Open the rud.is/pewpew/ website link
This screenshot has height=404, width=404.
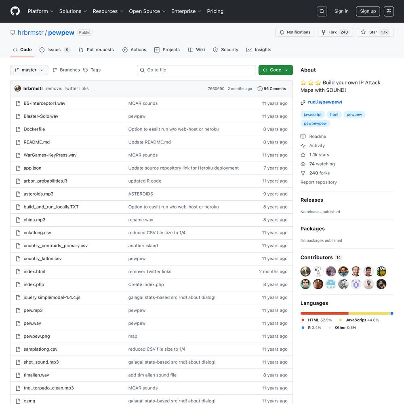click(x=325, y=102)
